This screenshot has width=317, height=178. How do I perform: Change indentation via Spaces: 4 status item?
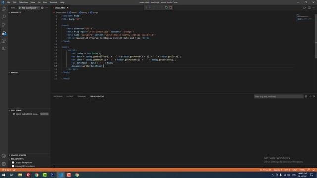coord(278,170)
